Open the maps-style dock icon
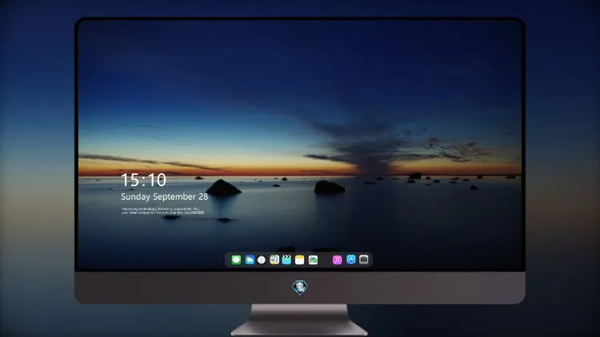Viewport: 600px width, 337px height. tap(313, 260)
